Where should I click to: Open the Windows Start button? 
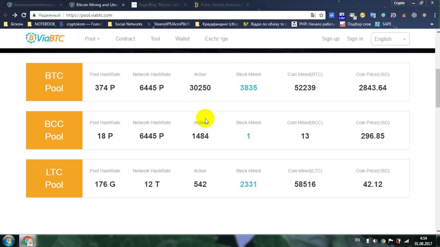(8, 240)
